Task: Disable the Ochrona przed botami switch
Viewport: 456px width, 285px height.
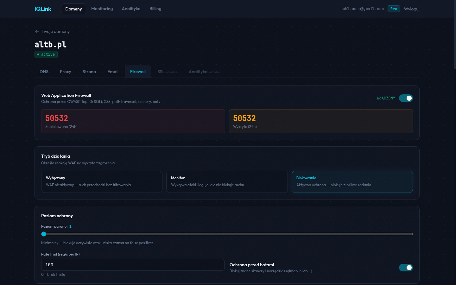Action: [406, 268]
